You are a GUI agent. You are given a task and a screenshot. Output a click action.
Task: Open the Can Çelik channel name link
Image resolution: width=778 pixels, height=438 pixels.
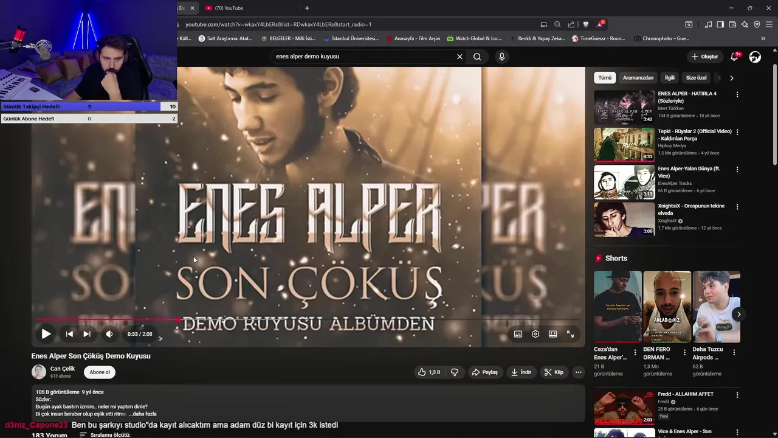[63, 369]
